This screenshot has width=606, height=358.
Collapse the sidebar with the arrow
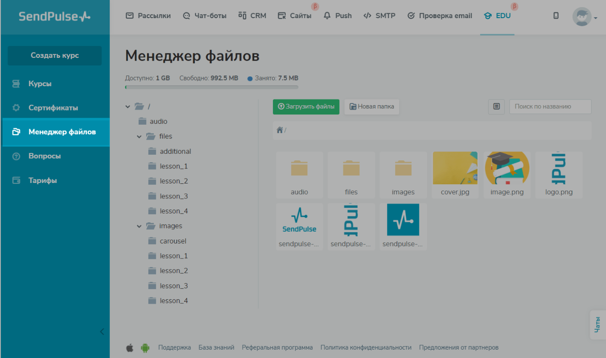coord(102,331)
